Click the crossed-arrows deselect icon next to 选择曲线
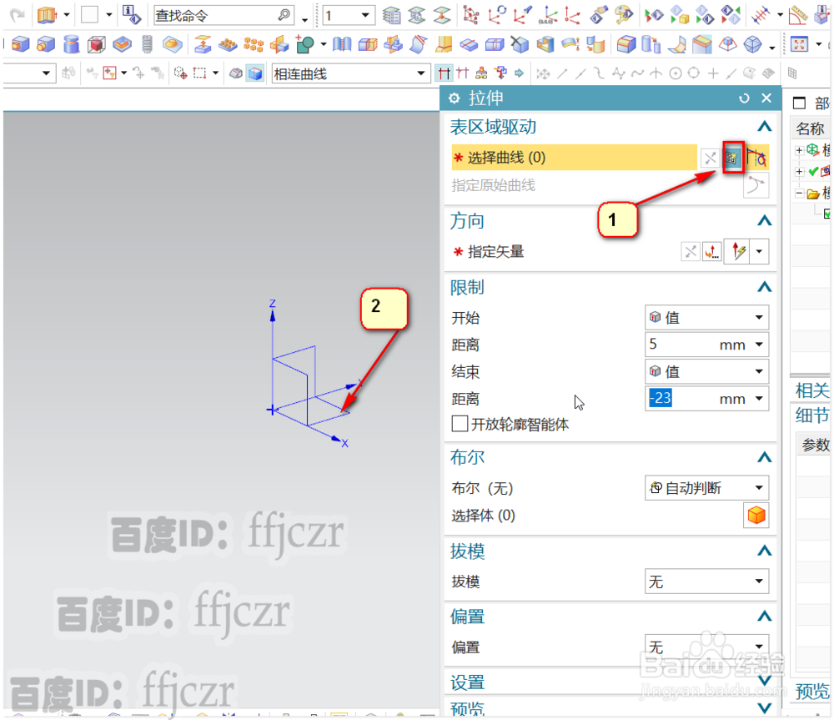 [x=709, y=157]
